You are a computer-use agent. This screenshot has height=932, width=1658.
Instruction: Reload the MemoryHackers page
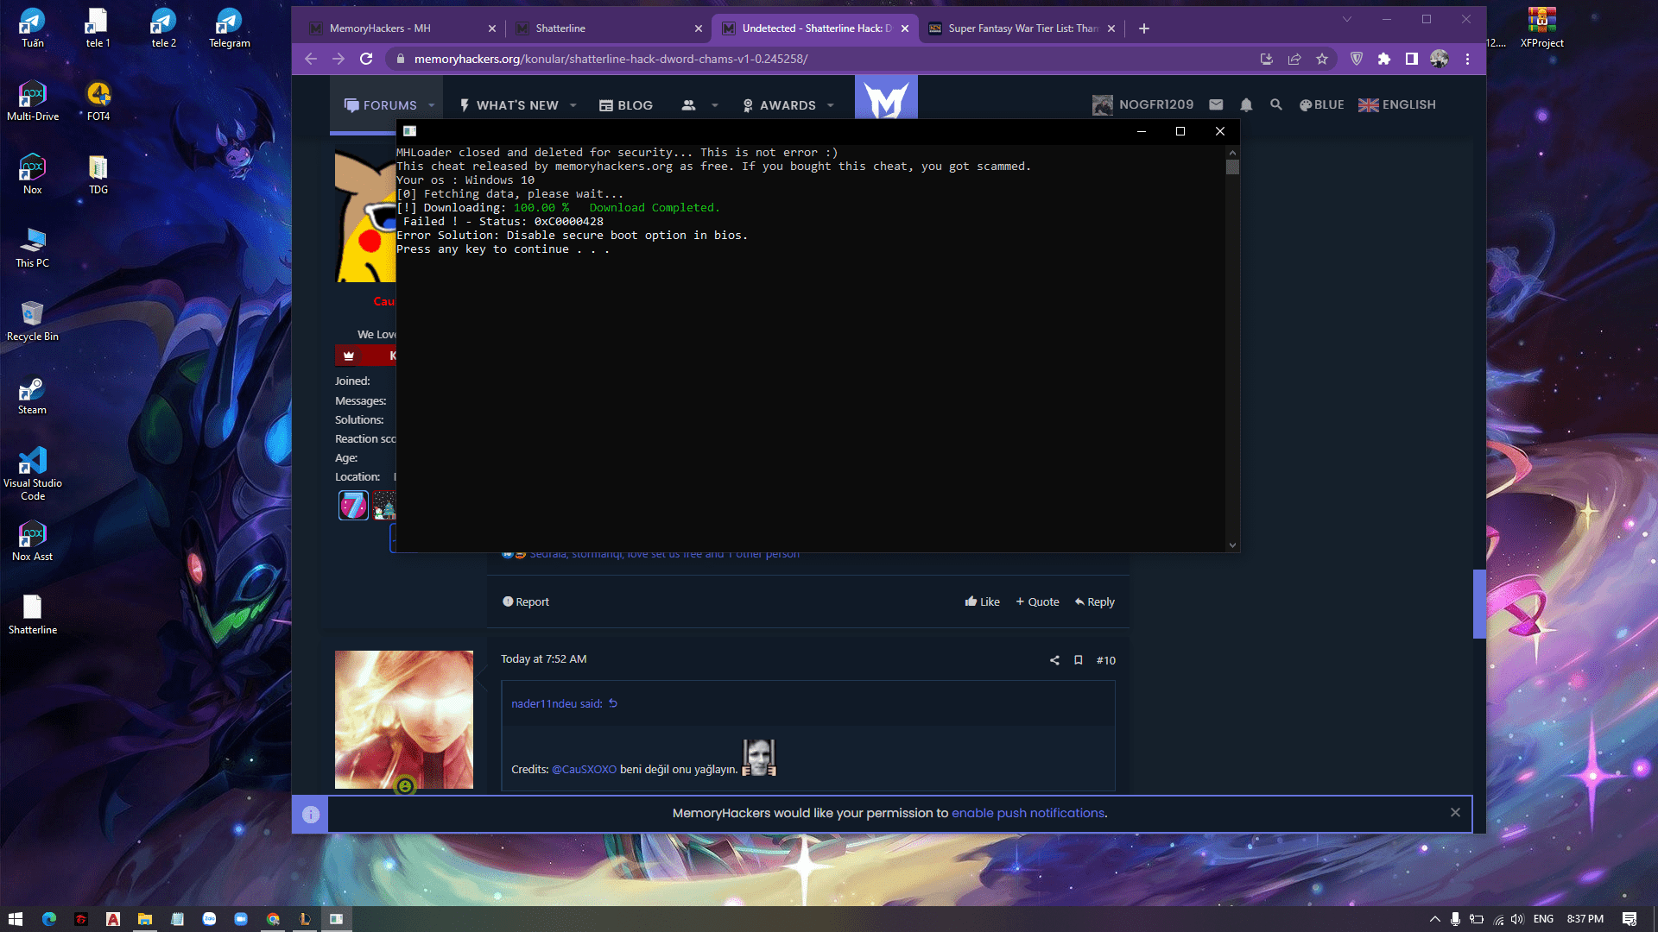click(366, 59)
